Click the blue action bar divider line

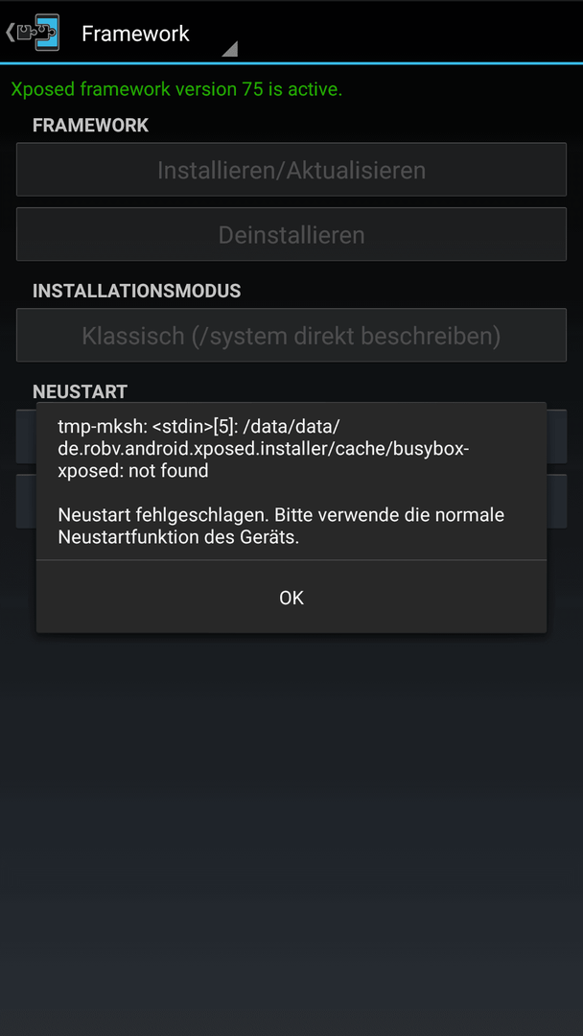click(x=291, y=63)
